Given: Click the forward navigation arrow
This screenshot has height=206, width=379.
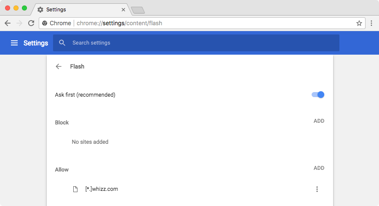Looking at the screenshot, I should coord(19,23).
